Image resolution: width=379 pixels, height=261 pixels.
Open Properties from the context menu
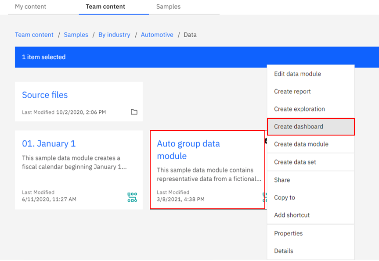click(x=288, y=233)
